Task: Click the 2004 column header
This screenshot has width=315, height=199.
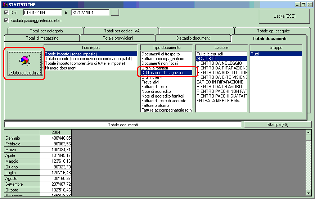Action: point(56,132)
